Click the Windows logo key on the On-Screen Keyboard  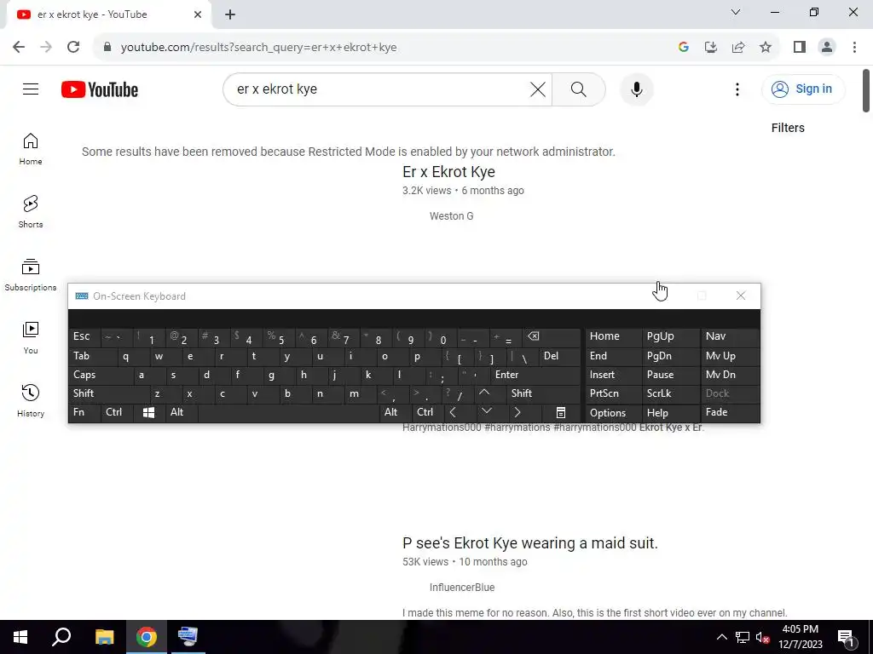coord(148,413)
